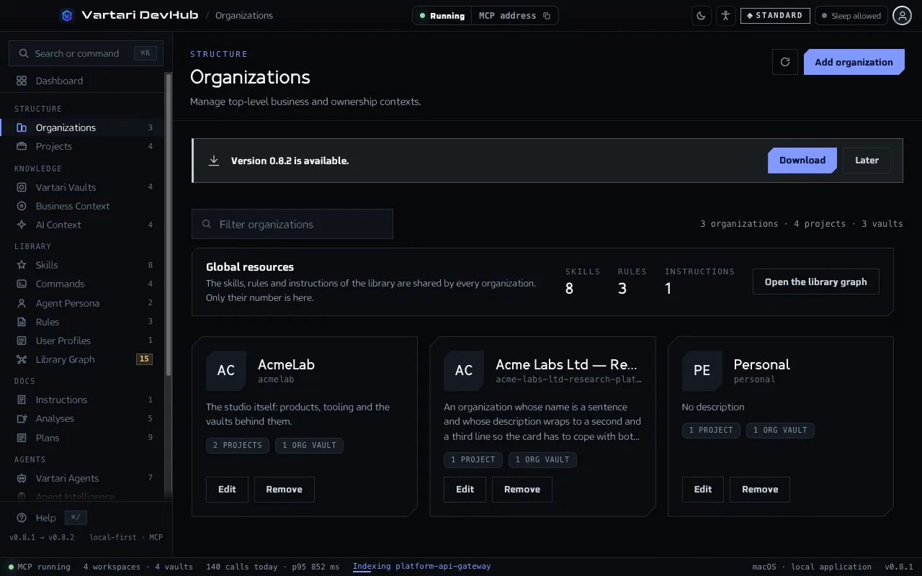Toggle dark mode moon icon
922x576 pixels.
tap(702, 16)
